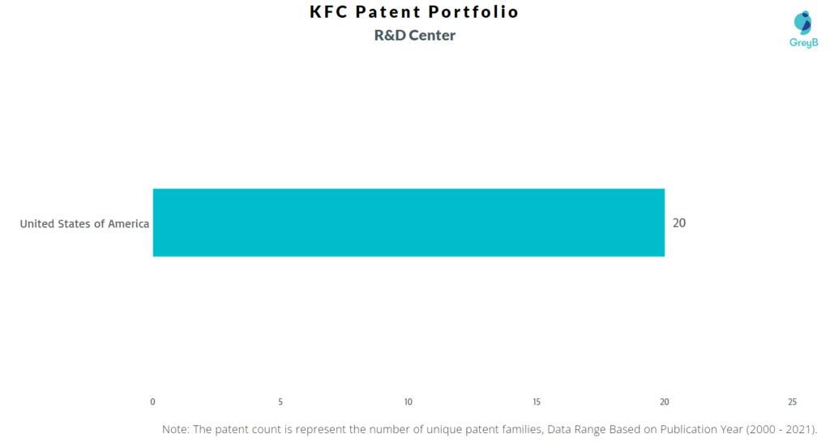Click the axis tick labeled 25

tap(792, 402)
